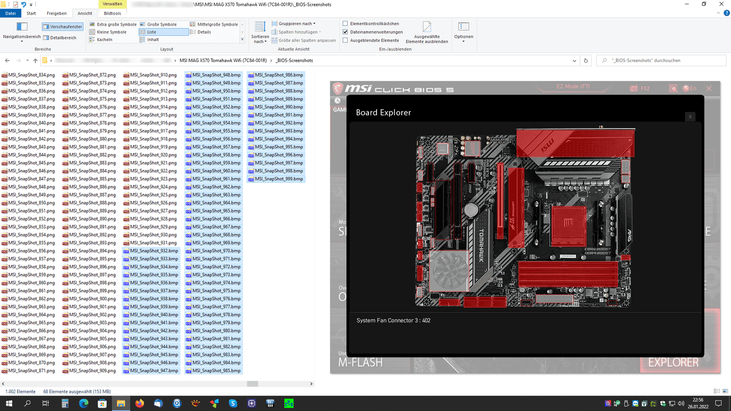Go back with the back arrow

pos(7,60)
